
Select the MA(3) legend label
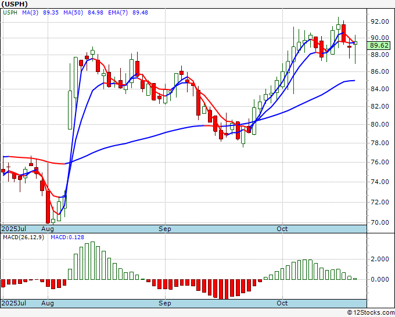[x=30, y=13]
